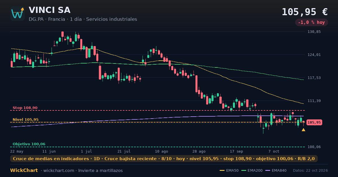
Task: Select the "10 ago" date label
Action: coord(161,151)
